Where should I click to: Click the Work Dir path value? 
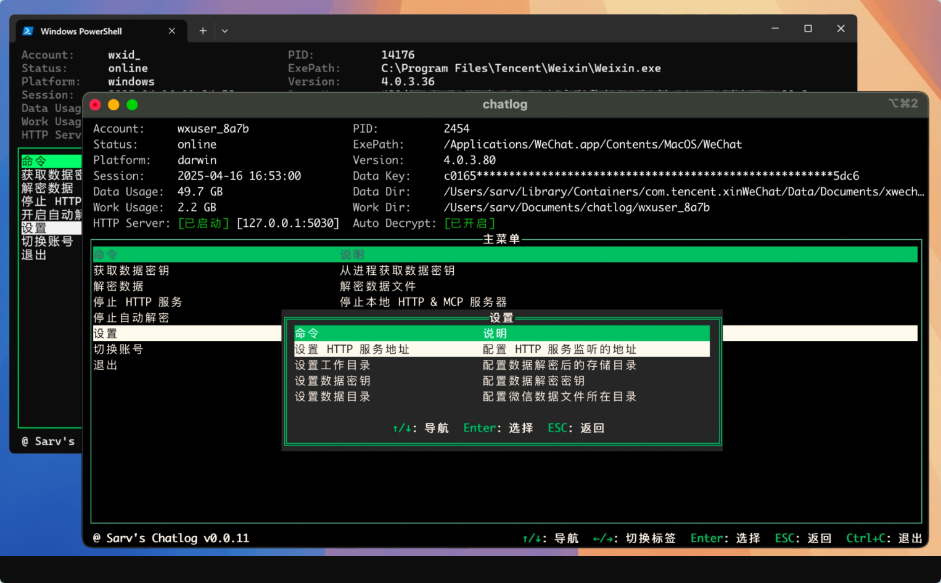pyautogui.click(x=577, y=208)
